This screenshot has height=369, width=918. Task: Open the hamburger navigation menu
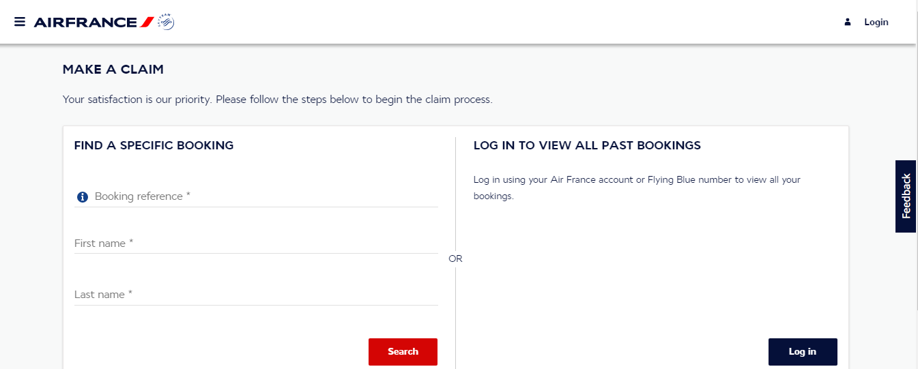coord(20,22)
